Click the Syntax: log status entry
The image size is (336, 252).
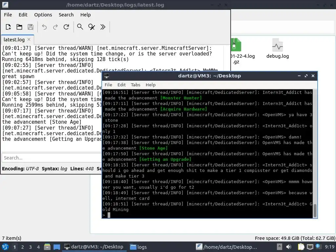point(54,169)
